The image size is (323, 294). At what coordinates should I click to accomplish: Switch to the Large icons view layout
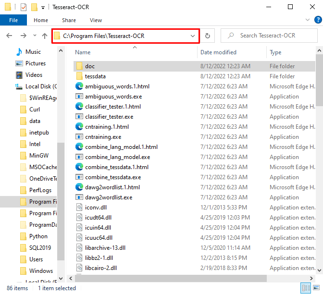point(316,288)
